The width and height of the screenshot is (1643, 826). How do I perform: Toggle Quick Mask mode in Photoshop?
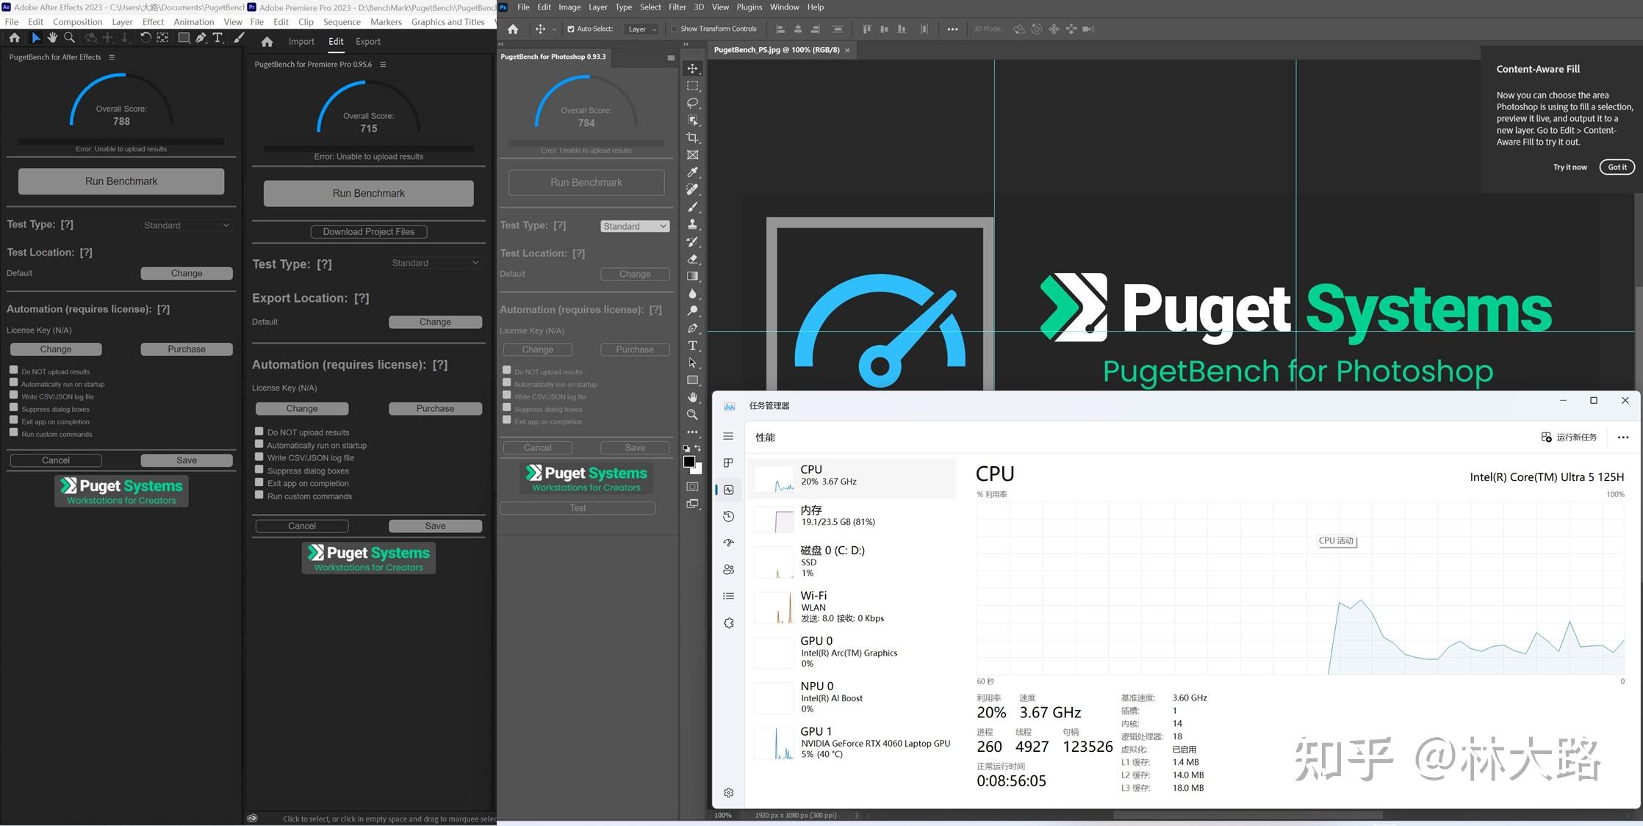(x=692, y=486)
